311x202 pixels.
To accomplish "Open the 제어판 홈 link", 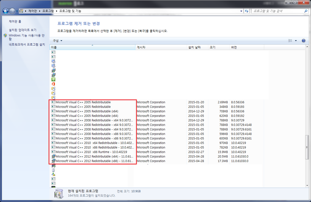I will [x=15, y=21].
